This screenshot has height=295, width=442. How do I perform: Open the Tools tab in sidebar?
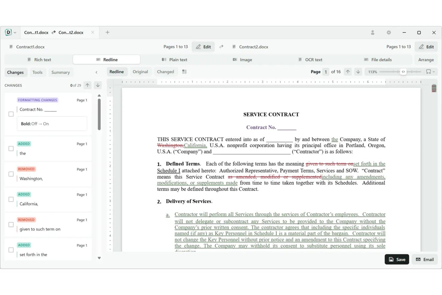coord(37,72)
